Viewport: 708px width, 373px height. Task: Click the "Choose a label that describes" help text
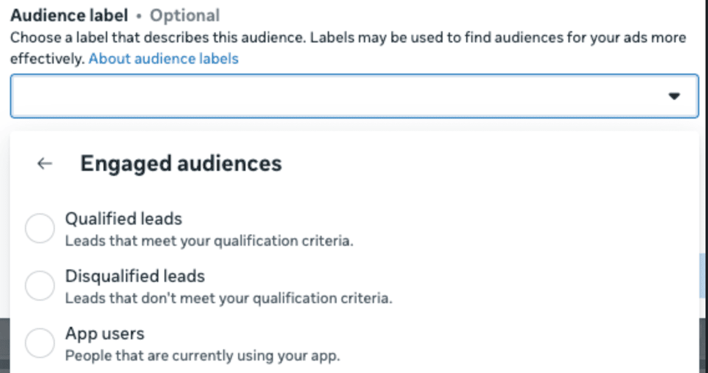click(x=348, y=48)
